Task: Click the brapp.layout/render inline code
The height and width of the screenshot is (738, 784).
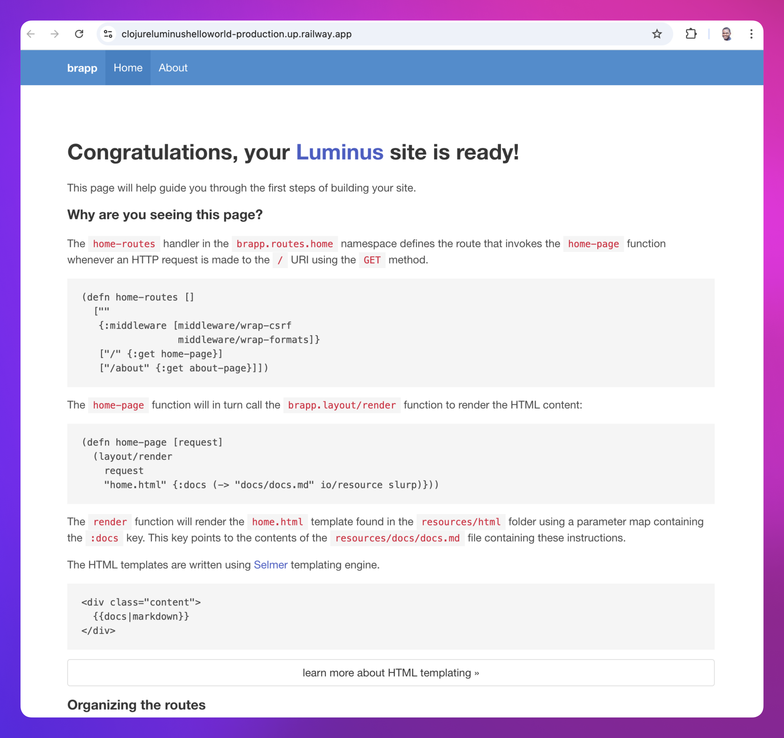Action: click(342, 405)
